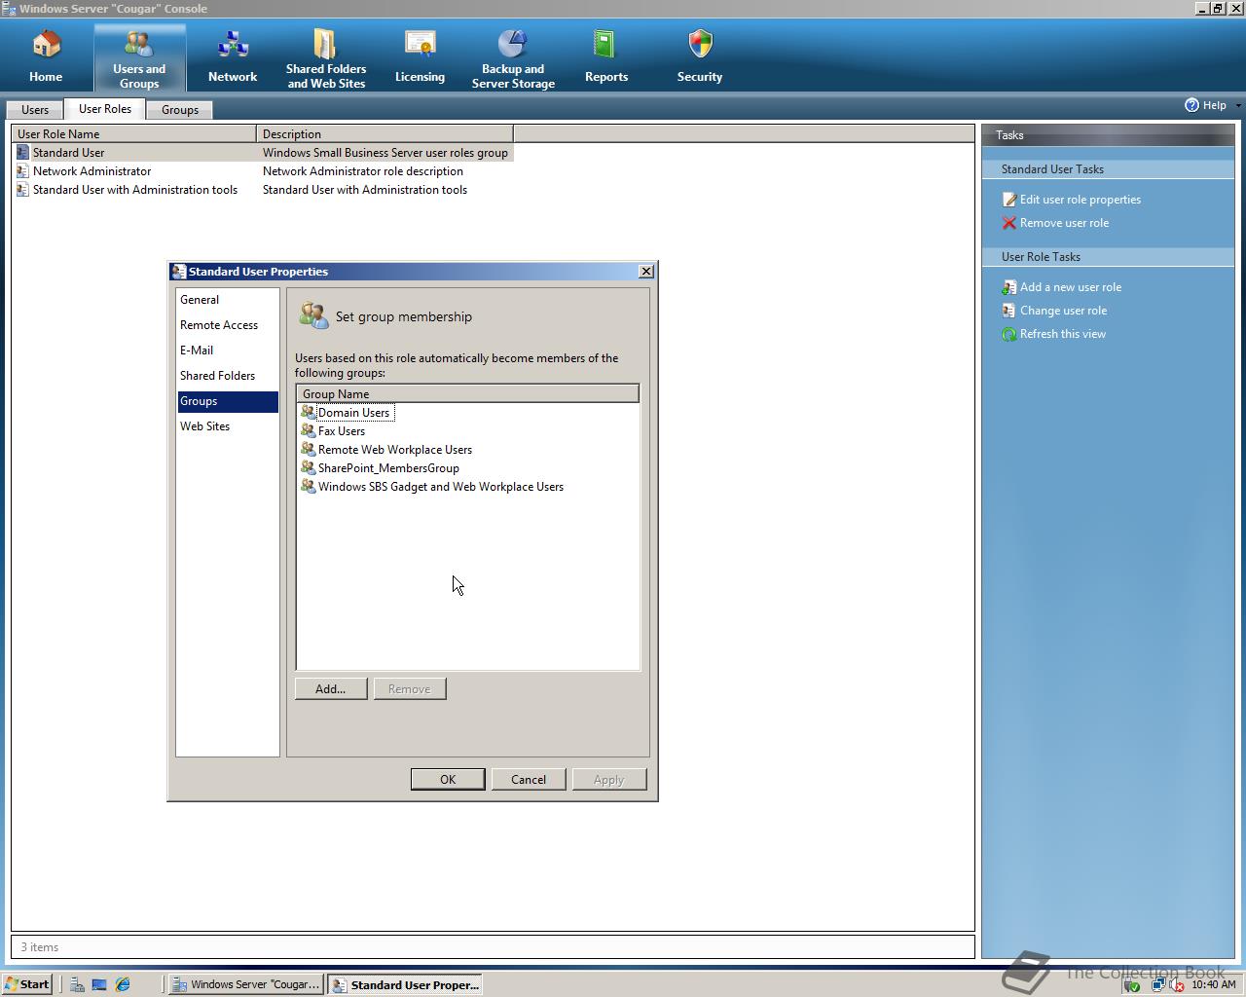Click the Apply button
1246x997 pixels.
tap(609, 780)
